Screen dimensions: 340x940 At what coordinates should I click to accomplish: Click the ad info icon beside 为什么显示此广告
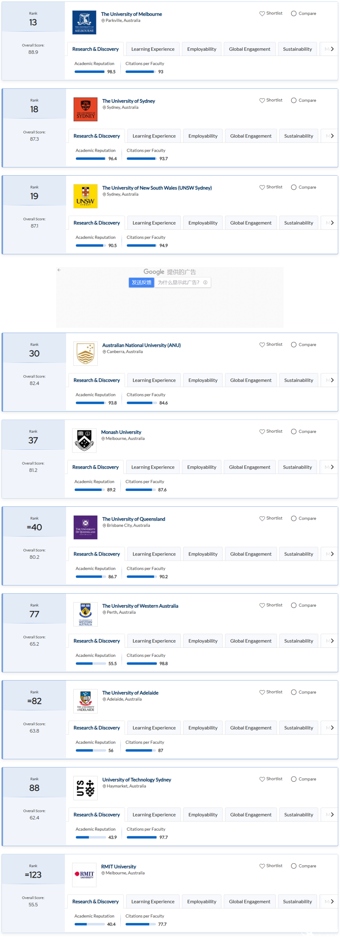coord(205,282)
